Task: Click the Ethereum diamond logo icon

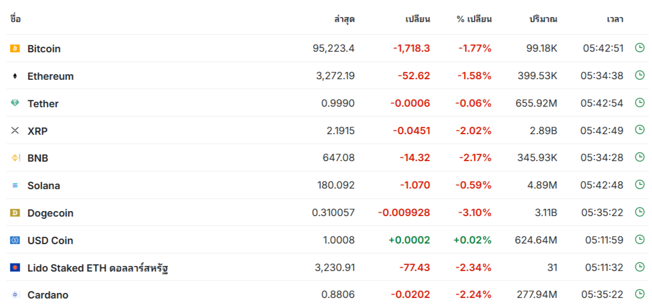Action: pyautogui.click(x=15, y=76)
